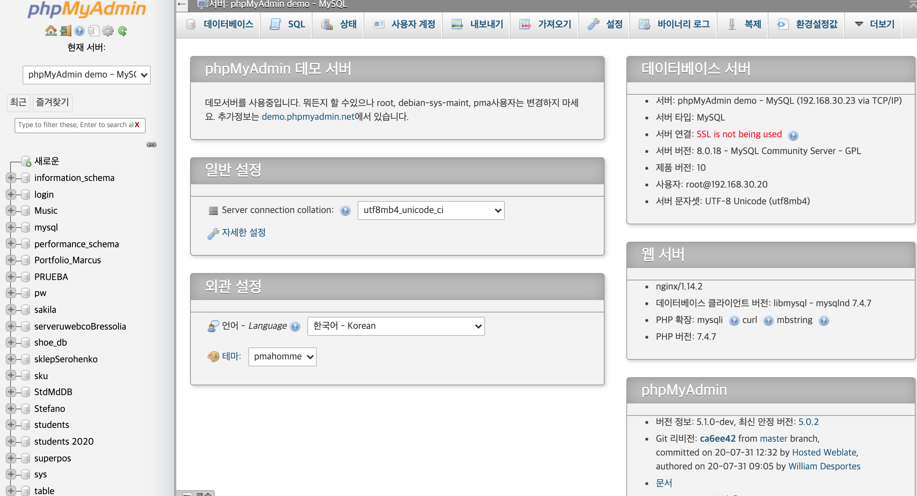The height and width of the screenshot is (496, 917).
Task: Click database icon for Music
Action: coord(25,211)
